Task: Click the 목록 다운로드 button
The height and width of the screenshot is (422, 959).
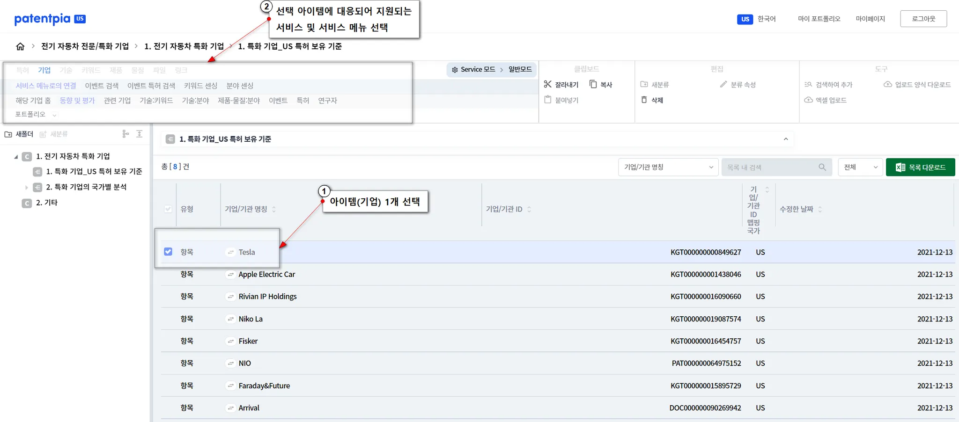Action: click(x=921, y=167)
